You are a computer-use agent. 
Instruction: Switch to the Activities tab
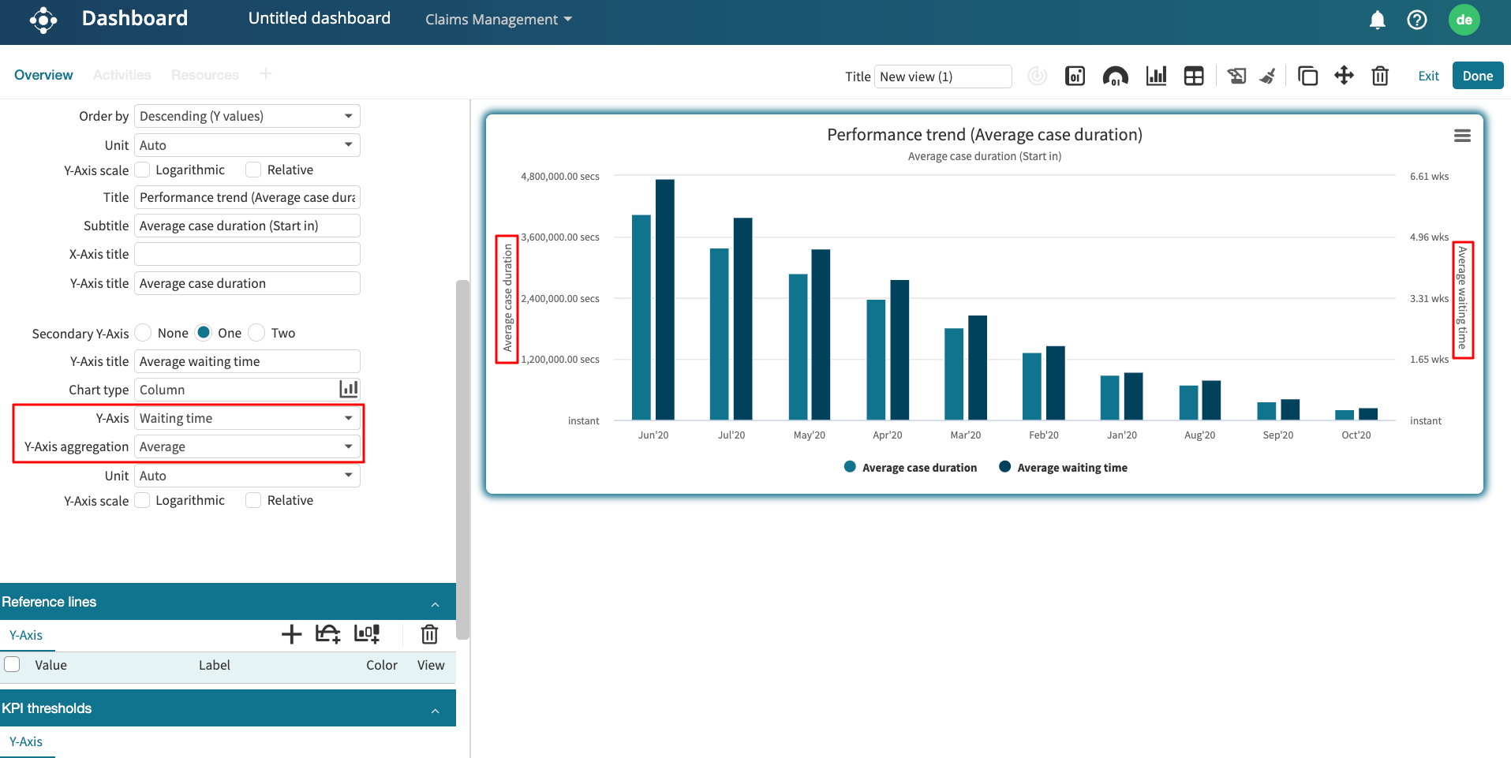(x=122, y=75)
